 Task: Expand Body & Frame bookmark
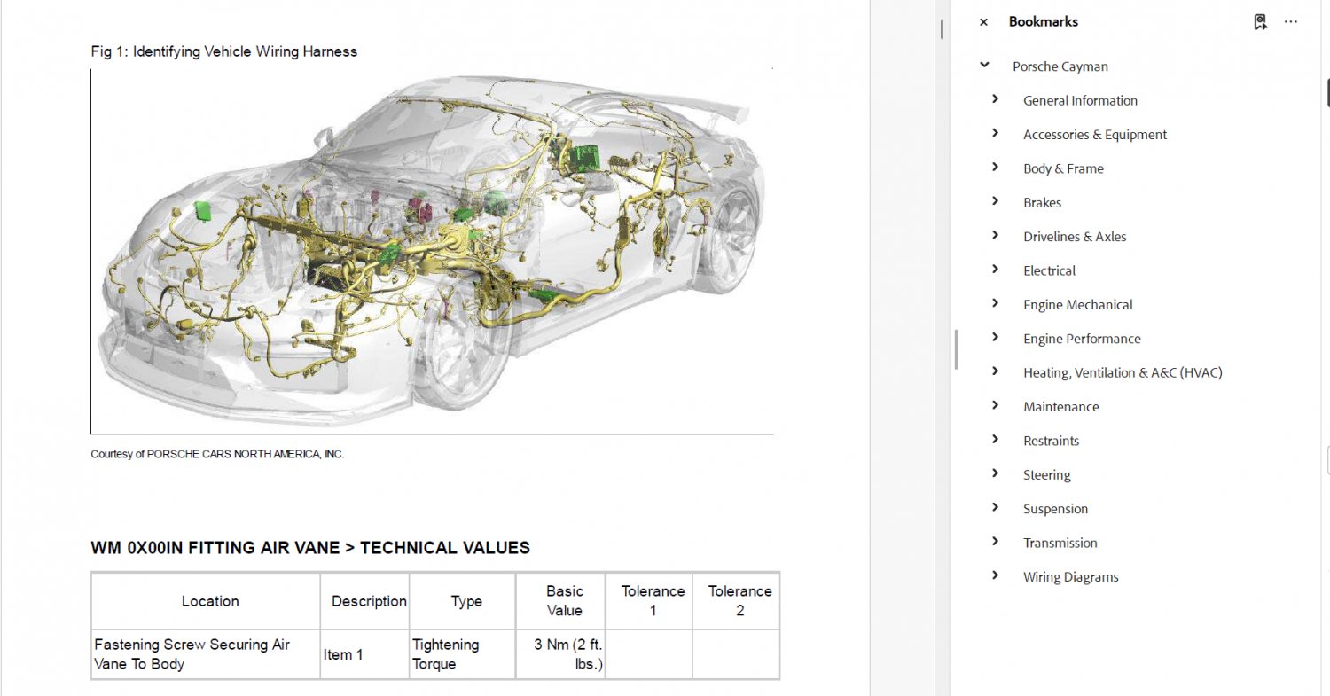tap(996, 168)
